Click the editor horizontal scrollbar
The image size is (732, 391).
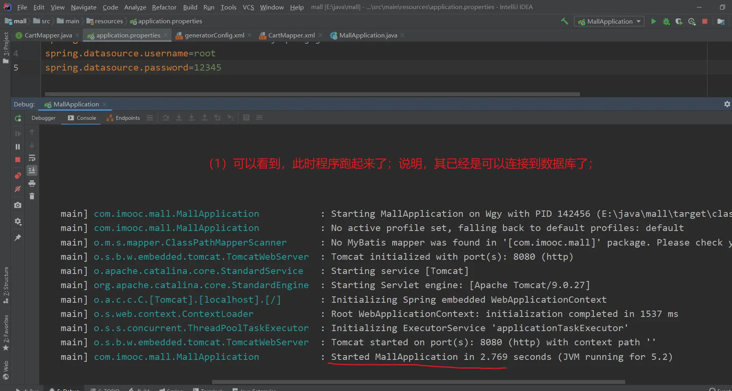coord(311,94)
